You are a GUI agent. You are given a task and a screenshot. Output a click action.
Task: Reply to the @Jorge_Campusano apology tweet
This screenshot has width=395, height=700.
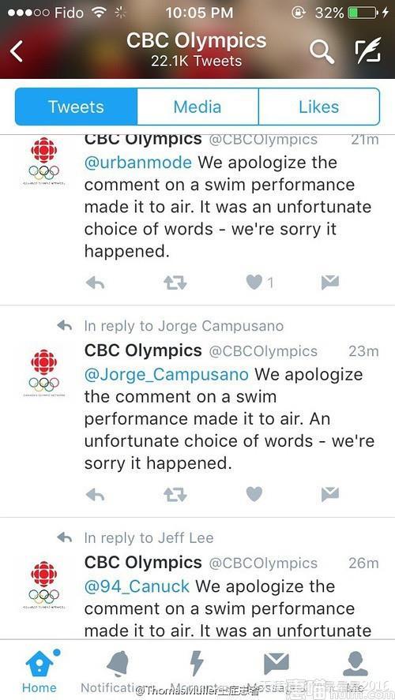pos(95,494)
